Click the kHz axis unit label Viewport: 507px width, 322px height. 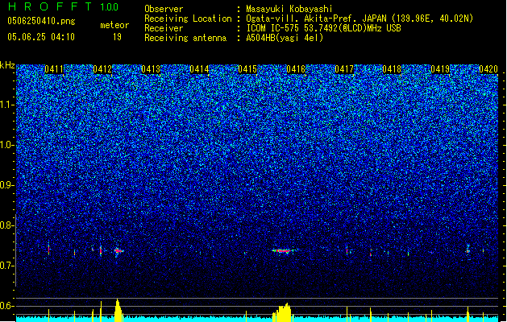coord(7,65)
